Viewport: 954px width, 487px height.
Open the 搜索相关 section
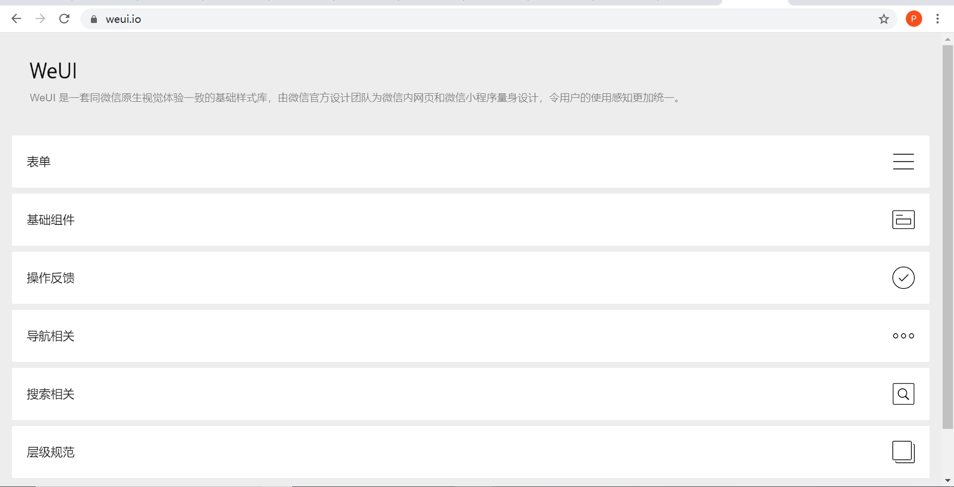click(x=51, y=394)
